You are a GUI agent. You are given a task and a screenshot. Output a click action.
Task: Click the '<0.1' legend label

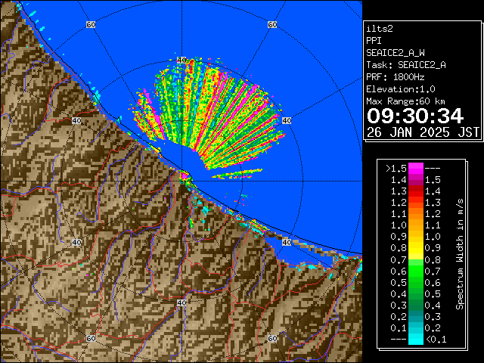tap(436, 340)
